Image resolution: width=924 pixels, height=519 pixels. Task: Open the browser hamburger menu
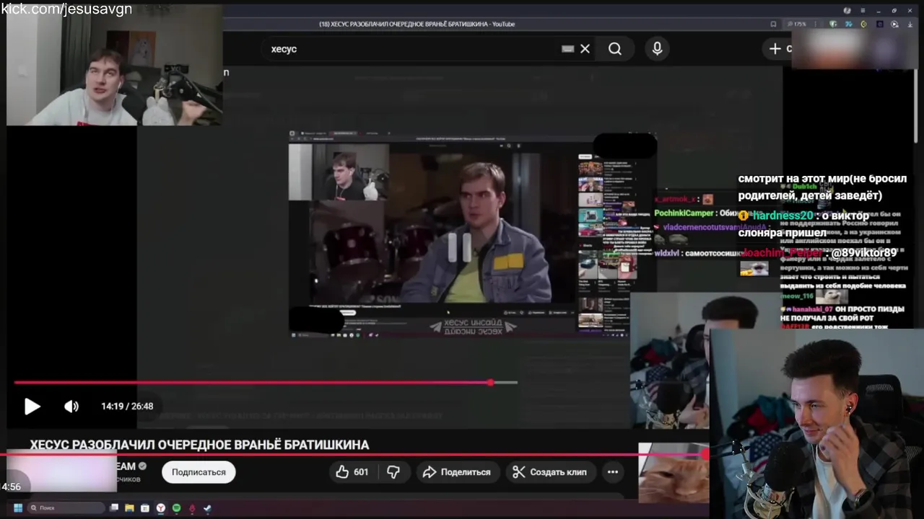pyautogui.click(x=863, y=10)
